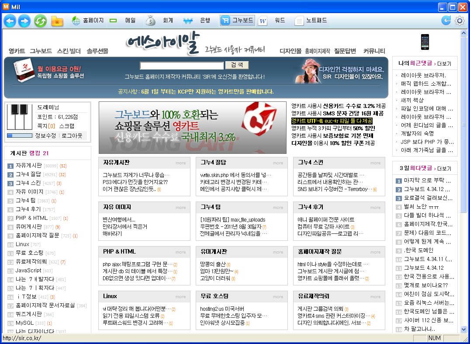The height and width of the screenshot is (344, 470).
Task: Click the forward navigation arrow
Action: [x=24, y=21]
